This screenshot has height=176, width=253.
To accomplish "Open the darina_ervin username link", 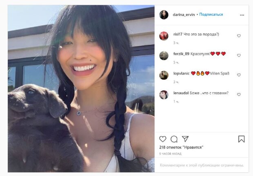I will point(184,15).
